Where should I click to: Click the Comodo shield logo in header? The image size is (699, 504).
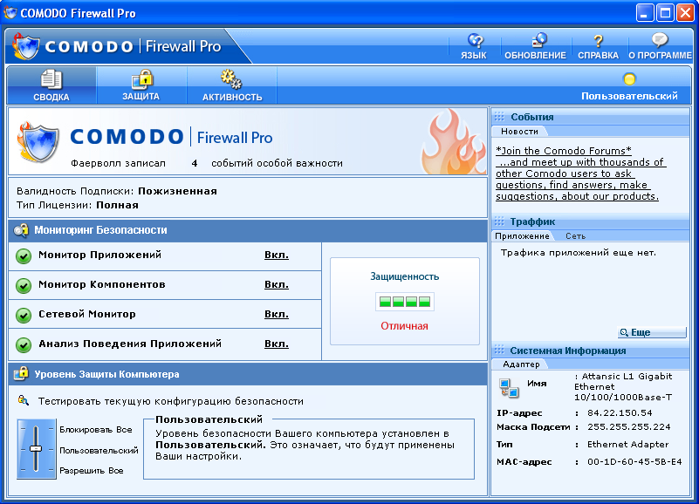(x=25, y=46)
